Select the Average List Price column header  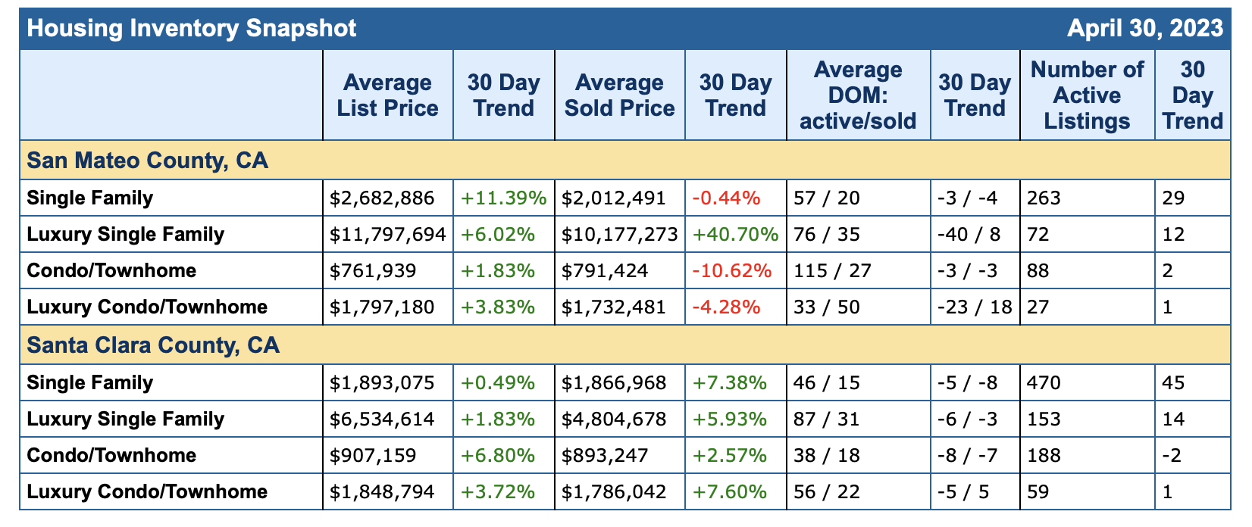point(387,95)
